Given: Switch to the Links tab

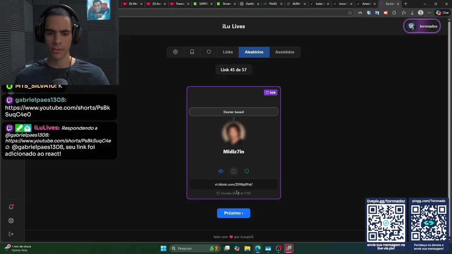Looking at the screenshot, I should 228,52.
